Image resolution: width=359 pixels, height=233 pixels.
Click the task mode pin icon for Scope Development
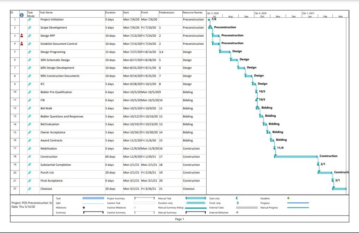(x=29, y=28)
